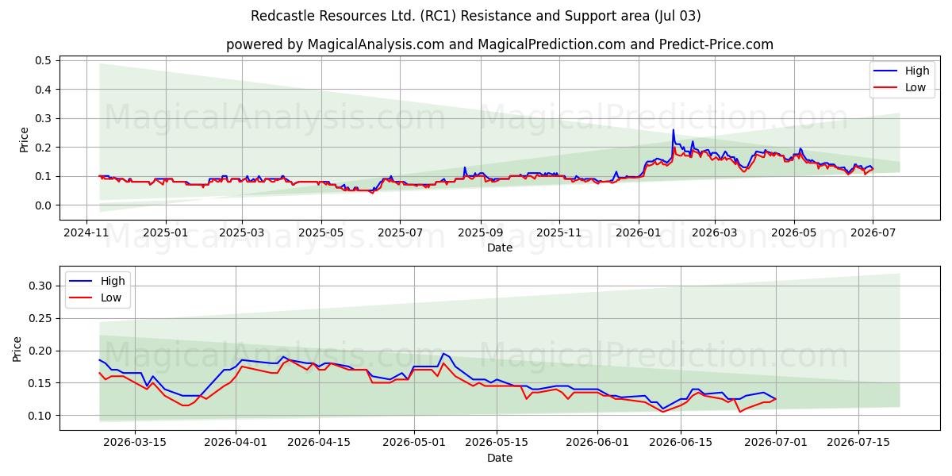This screenshot has height=476, width=952.
Task: Click the '2026-03' x-axis label in the top chart
Action: (715, 233)
